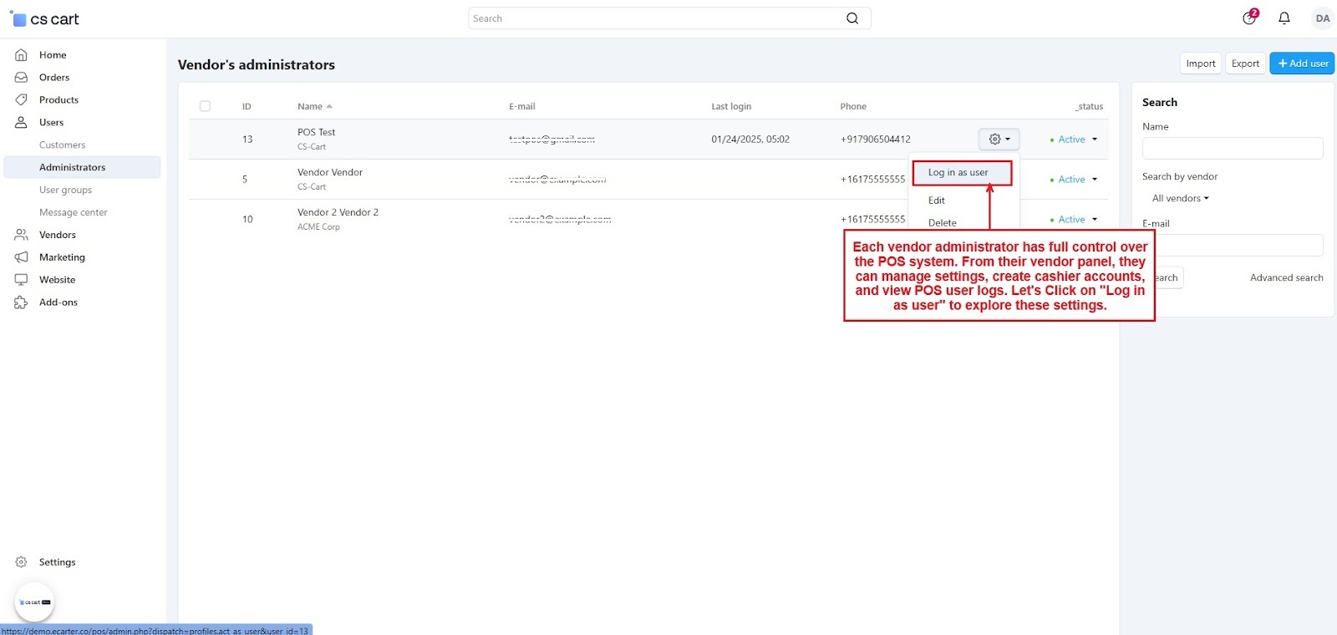Select Log in as user menu option

tap(958, 173)
